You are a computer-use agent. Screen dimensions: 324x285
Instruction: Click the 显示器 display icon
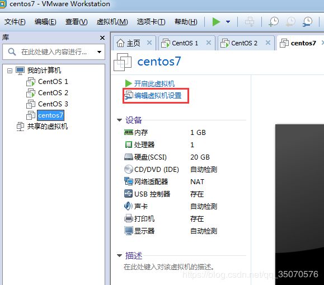129,231
